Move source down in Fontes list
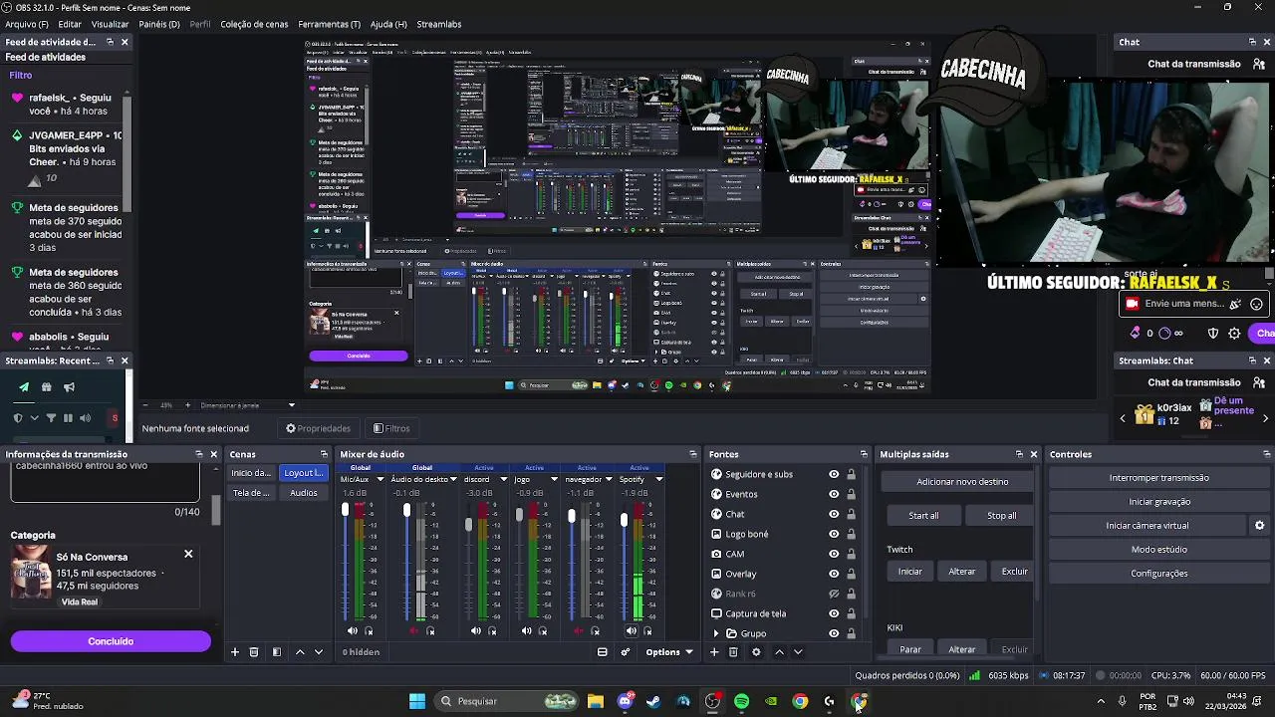Image resolution: width=1275 pixels, height=717 pixels. pyautogui.click(x=797, y=652)
